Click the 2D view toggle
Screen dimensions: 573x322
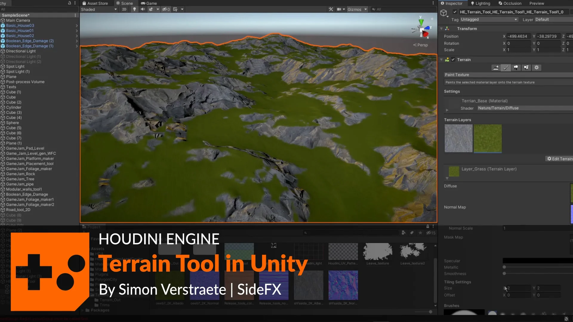point(124,9)
